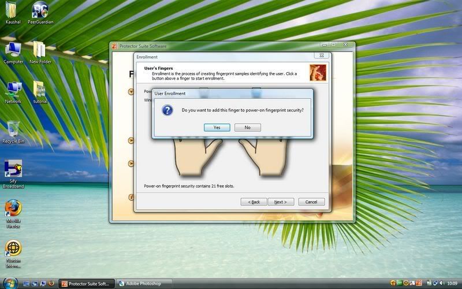The image size is (462, 289).
Task: Launch Firefox from quick launch bar
Action: click(51, 284)
